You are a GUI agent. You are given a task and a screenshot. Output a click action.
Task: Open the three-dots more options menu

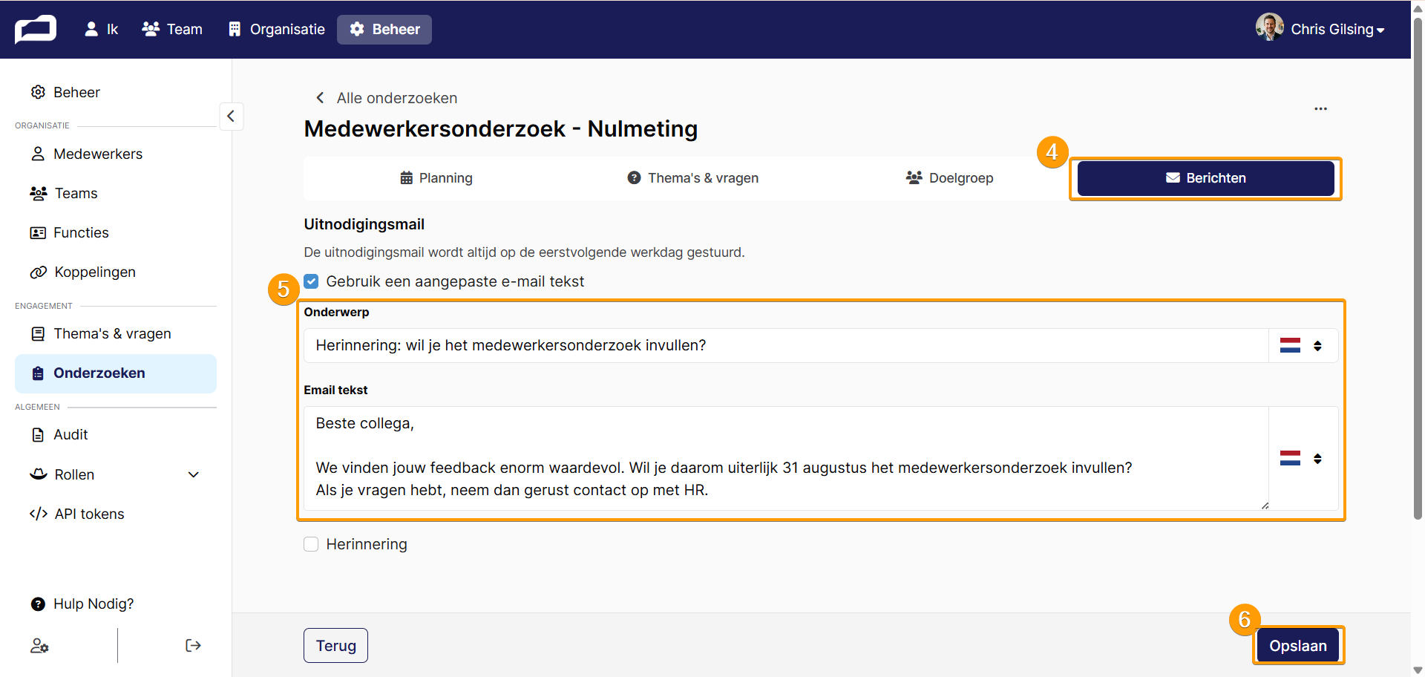(1320, 108)
